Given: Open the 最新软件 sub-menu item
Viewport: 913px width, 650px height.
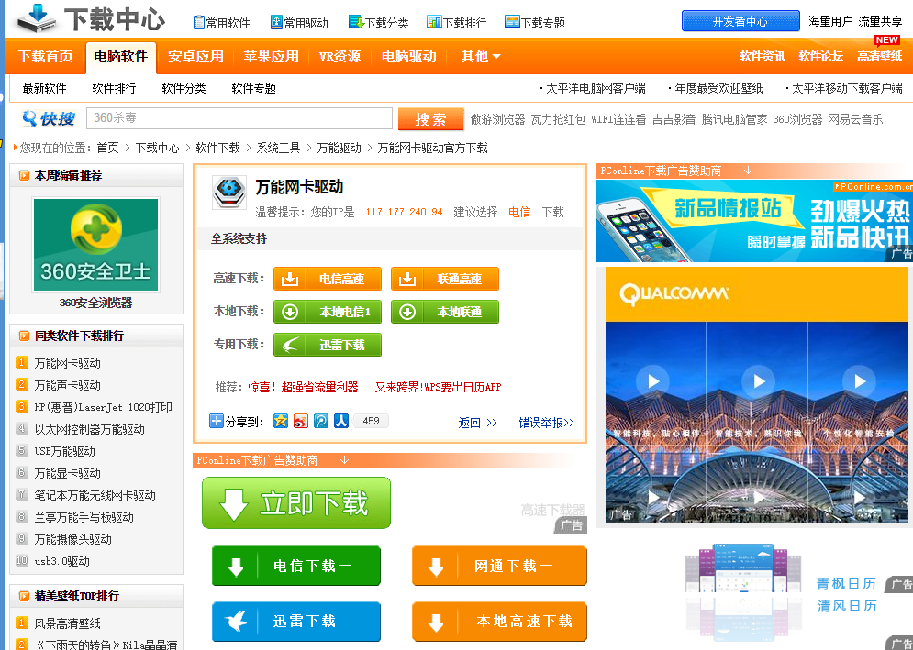Looking at the screenshot, I should click(44, 88).
